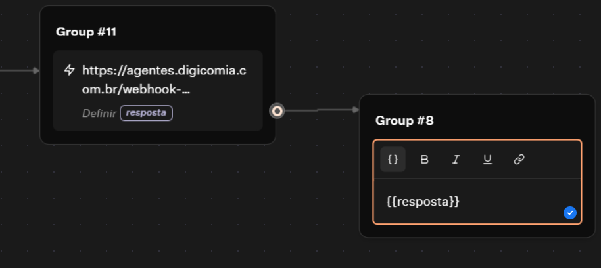This screenshot has height=268, width=601.
Task: Toggle bold formatting in text editor
Action: 424,160
